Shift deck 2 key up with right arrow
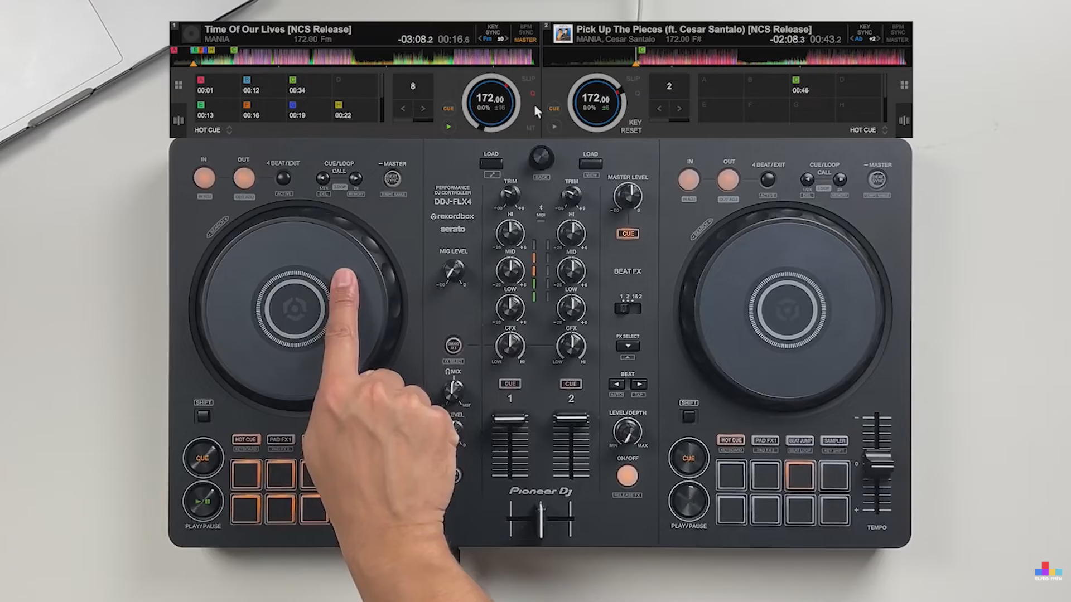The width and height of the screenshot is (1071, 602). [x=878, y=39]
